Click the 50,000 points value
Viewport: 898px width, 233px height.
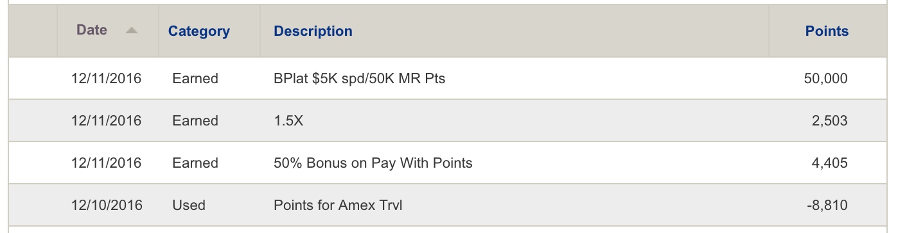[x=825, y=79]
